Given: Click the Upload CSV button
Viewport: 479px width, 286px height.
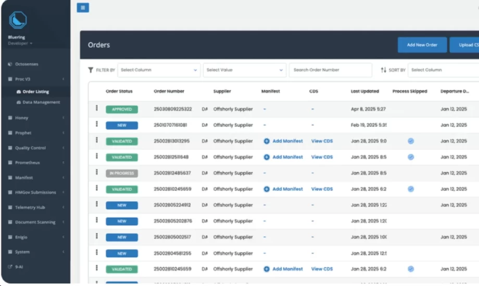Looking at the screenshot, I should (x=464, y=45).
